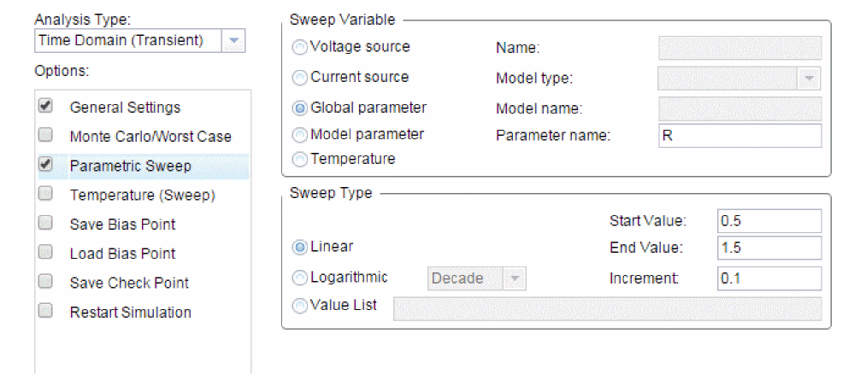The height and width of the screenshot is (386, 866).
Task: Uncheck the General Settings checkbox
Action: (46, 107)
